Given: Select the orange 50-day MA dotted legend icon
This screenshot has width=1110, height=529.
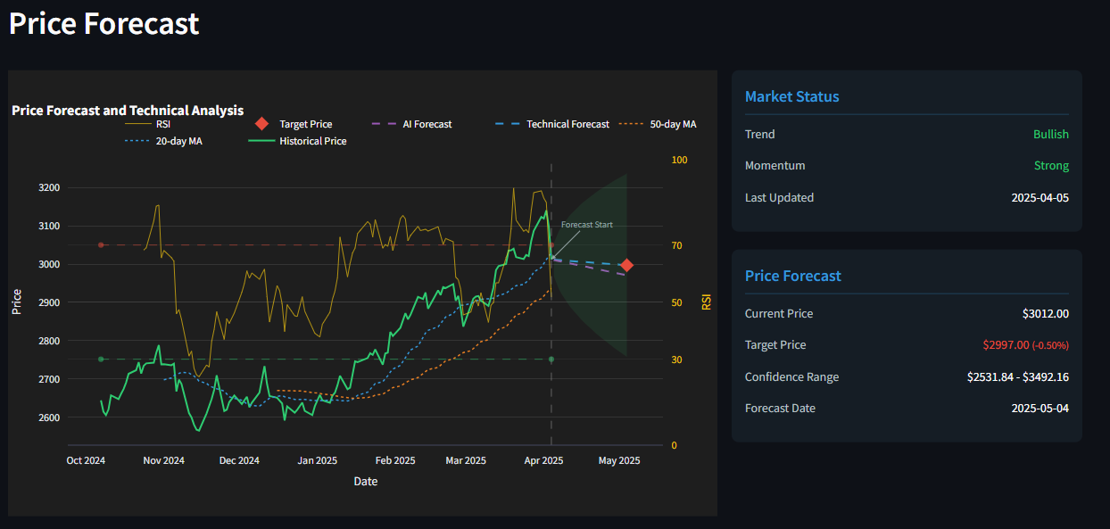Looking at the screenshot, I should click(630, 124).
